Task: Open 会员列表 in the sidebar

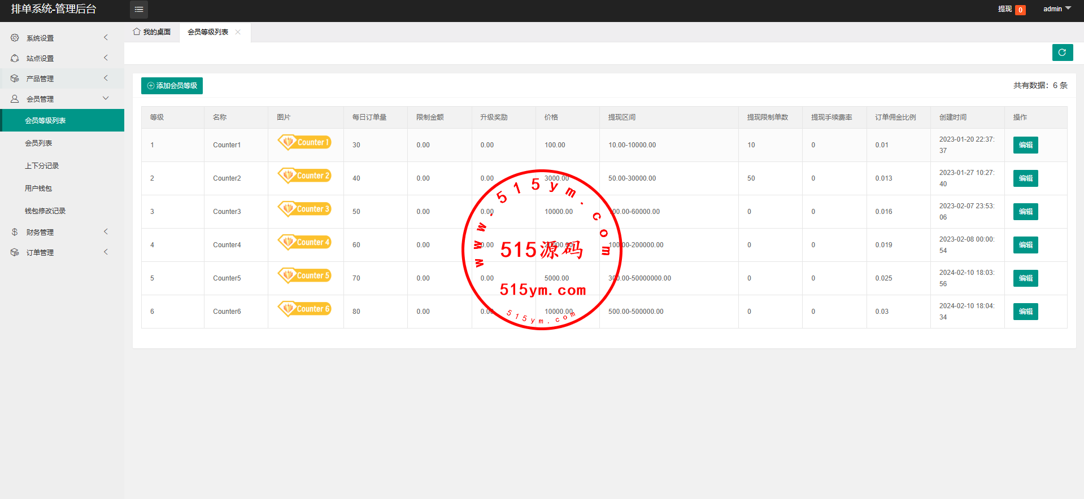Action: (38, 143)
